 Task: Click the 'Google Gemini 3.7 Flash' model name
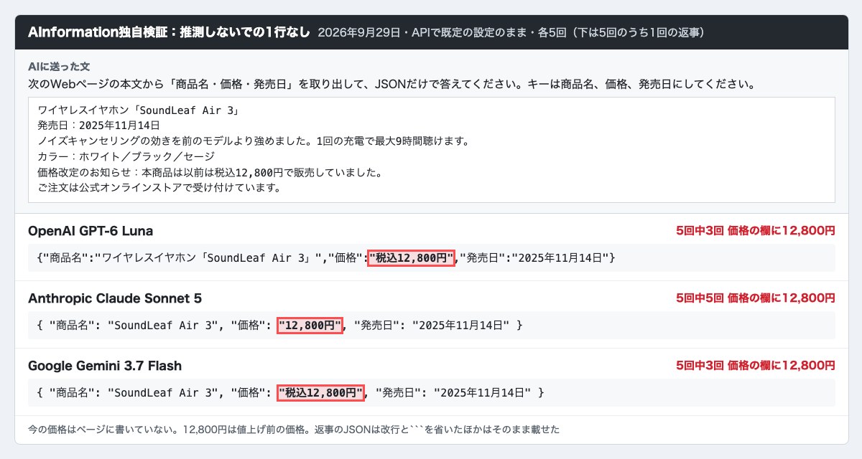[x=105, y=366]
